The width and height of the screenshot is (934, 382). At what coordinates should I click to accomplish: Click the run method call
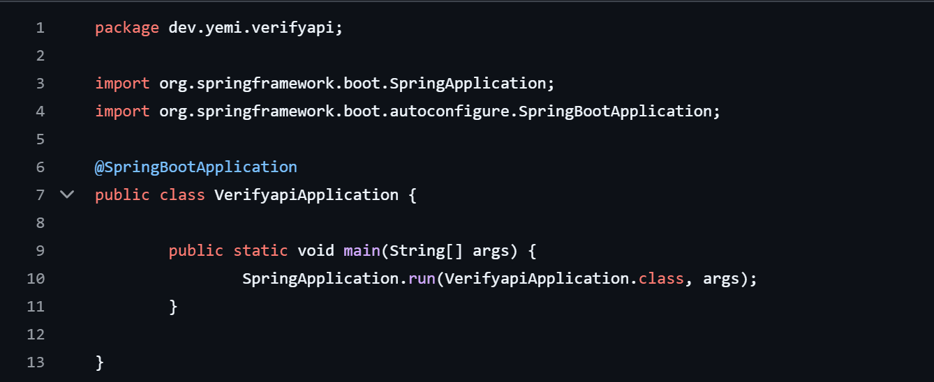(x=422, y=279)
